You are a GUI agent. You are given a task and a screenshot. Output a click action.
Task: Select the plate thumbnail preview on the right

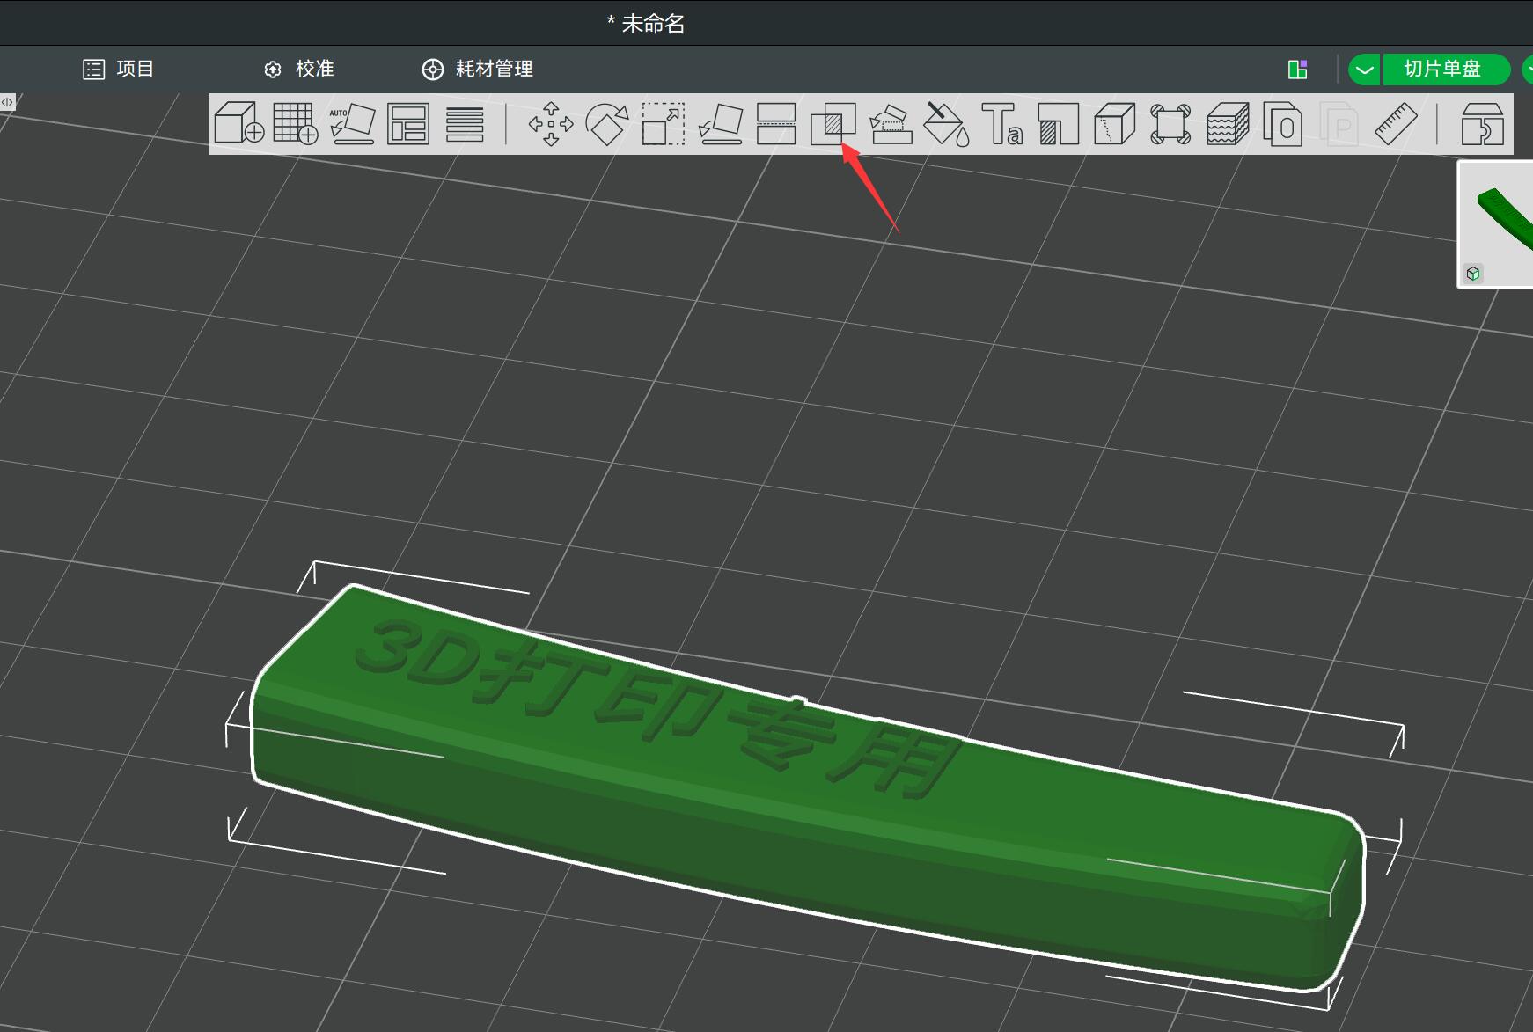[x=1496, y=223]
